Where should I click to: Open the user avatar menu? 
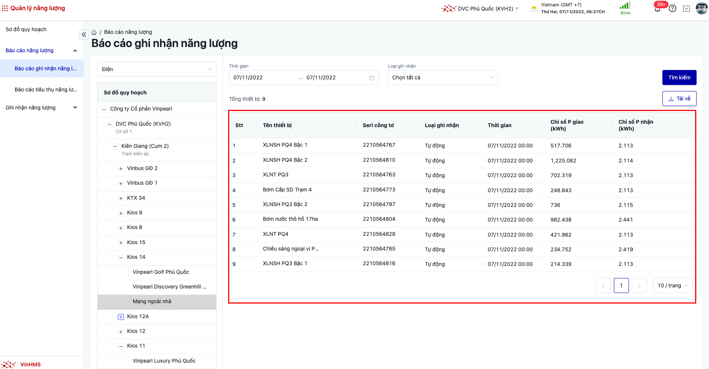pyautogui.click(x=701, y=8)
